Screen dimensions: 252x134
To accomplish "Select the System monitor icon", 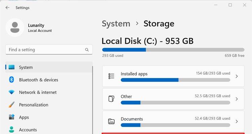I will (11, 67).
